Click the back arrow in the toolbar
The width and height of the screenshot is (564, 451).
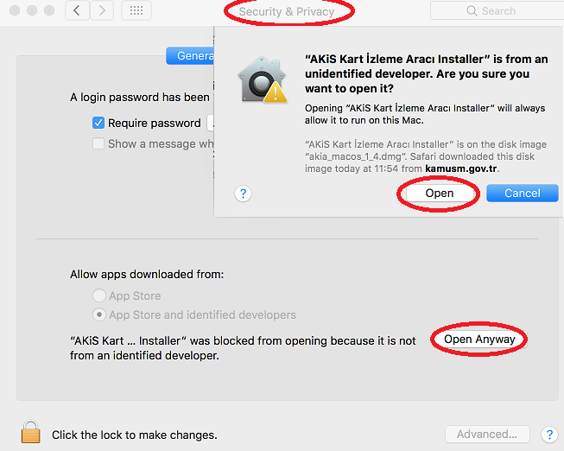(x=77, y=10)
